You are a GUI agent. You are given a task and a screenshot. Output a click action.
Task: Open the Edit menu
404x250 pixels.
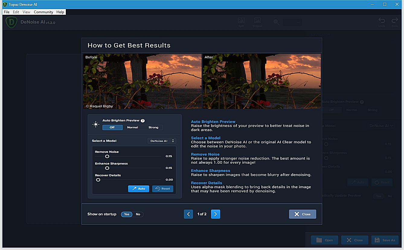pos(16,12)
